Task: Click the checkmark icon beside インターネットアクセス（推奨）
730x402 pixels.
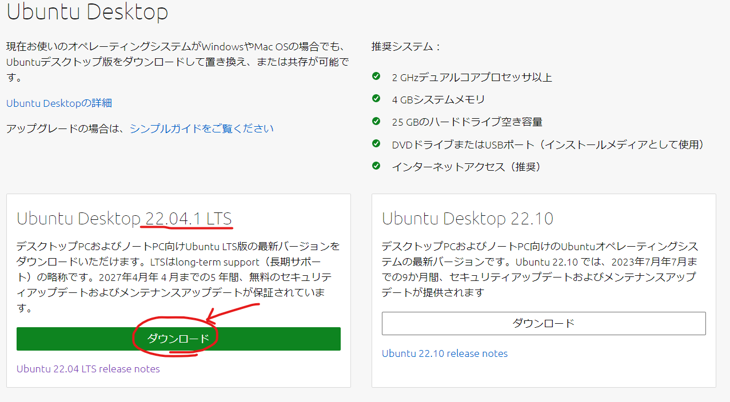Action: (x=376, y=166)
